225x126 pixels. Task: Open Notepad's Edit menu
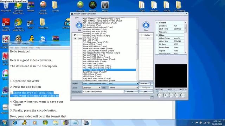coord(17,48)
